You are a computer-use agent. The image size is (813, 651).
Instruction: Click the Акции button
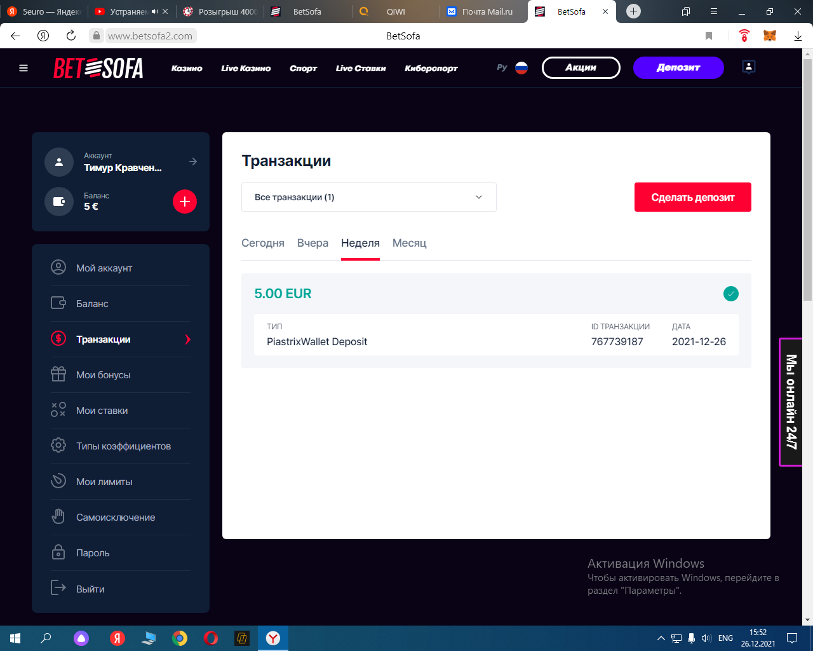[x=581, y=67]
